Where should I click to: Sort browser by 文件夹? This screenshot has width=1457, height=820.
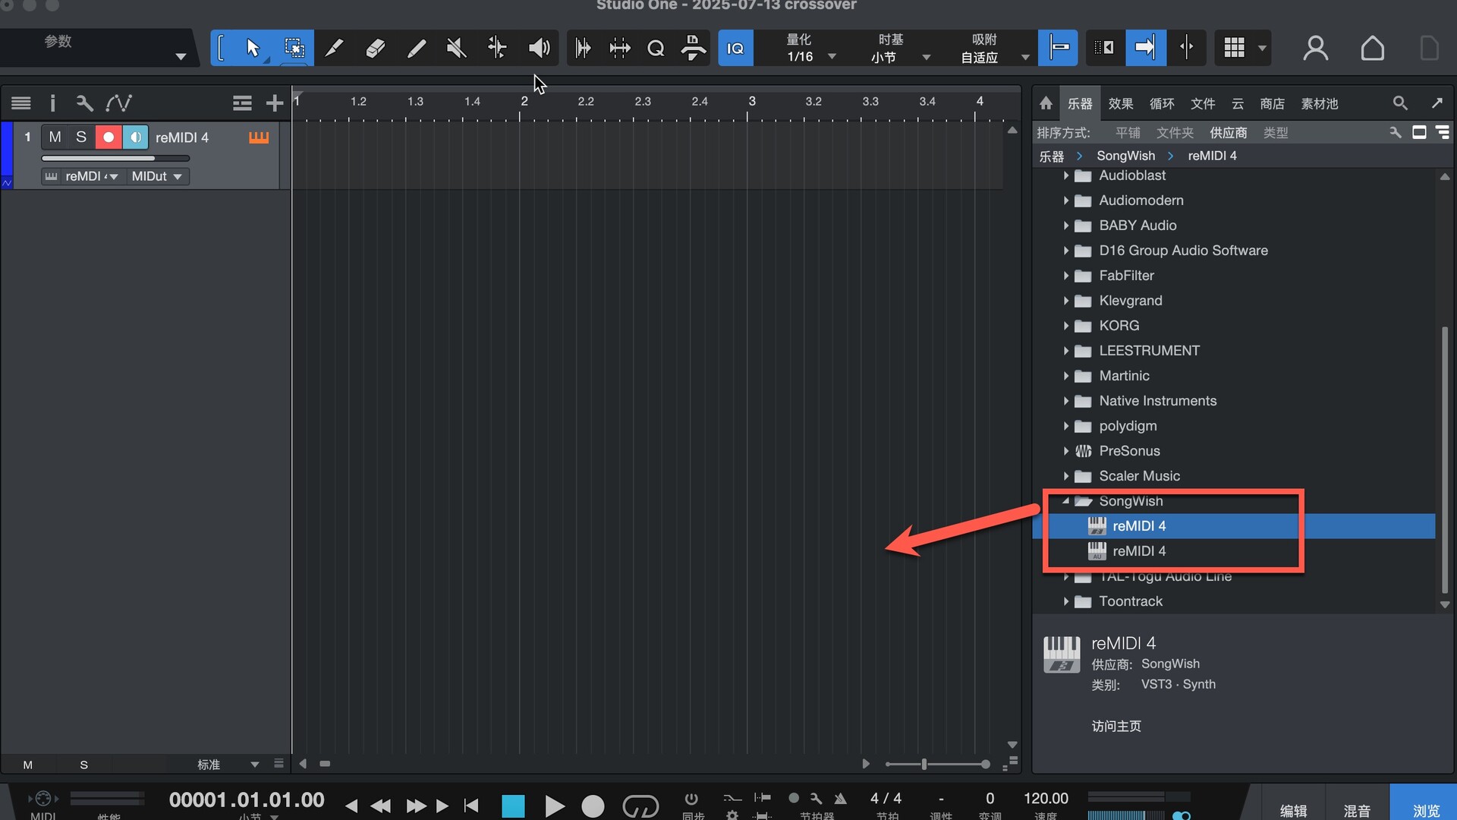coord(1175,133)
